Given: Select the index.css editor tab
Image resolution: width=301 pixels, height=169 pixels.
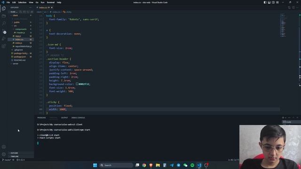Looking at the screenshot, I should [44, 8].
